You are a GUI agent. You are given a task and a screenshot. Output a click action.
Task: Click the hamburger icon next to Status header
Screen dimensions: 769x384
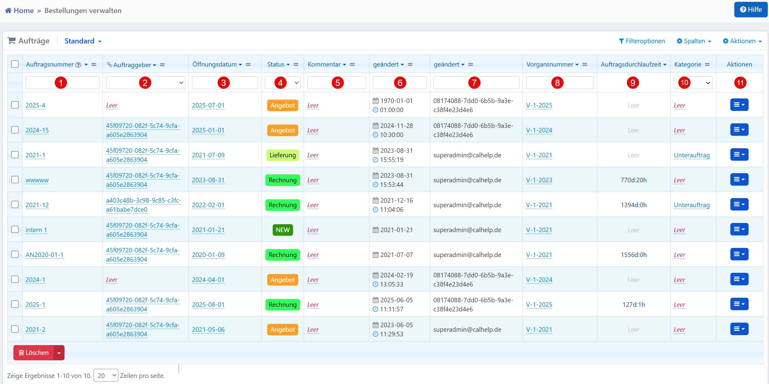pos(296,64)
